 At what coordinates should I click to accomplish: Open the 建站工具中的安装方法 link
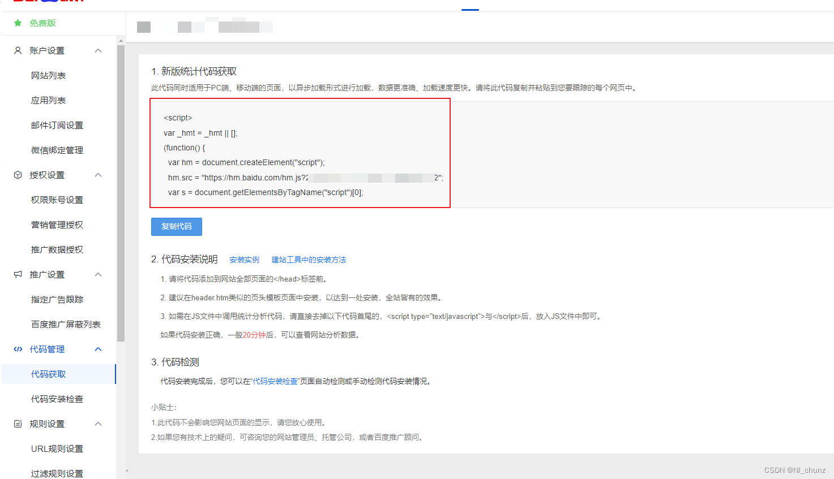(309, 260)
